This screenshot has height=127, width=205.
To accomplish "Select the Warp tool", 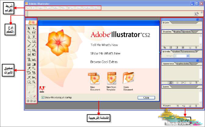I will coord(29,54).
